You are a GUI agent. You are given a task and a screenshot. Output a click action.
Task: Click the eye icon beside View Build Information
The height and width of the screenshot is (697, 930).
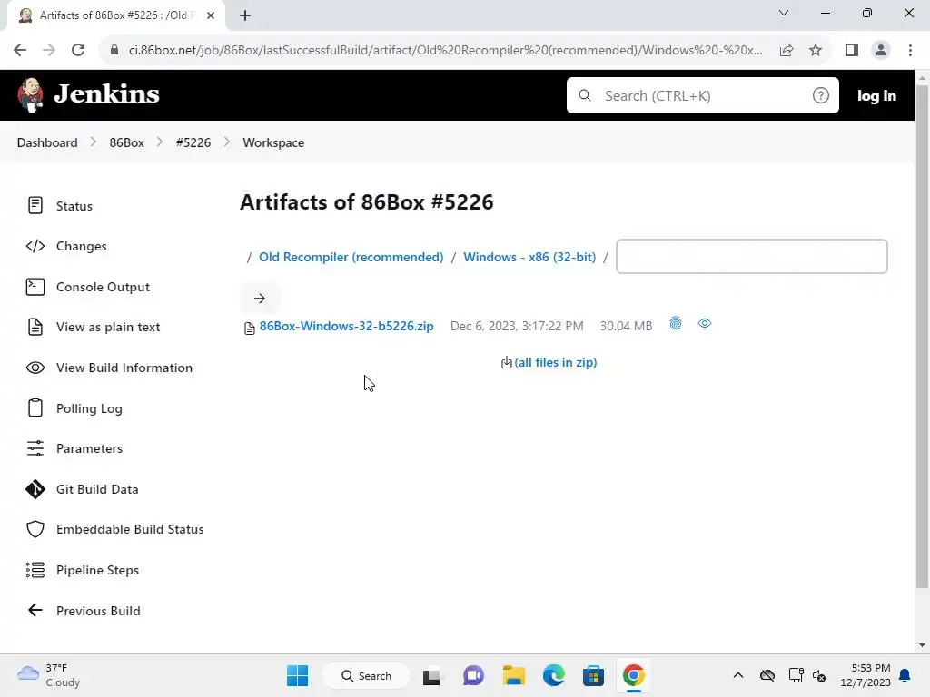click(x=35, y=368)
